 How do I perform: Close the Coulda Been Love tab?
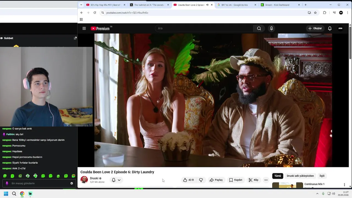coord(212,5)
